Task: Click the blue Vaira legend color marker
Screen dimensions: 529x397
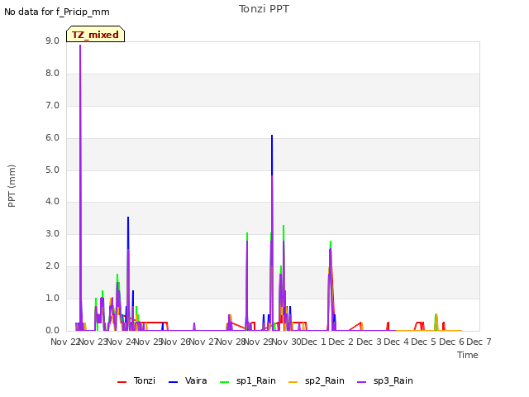Action: (x=173, y=382)
